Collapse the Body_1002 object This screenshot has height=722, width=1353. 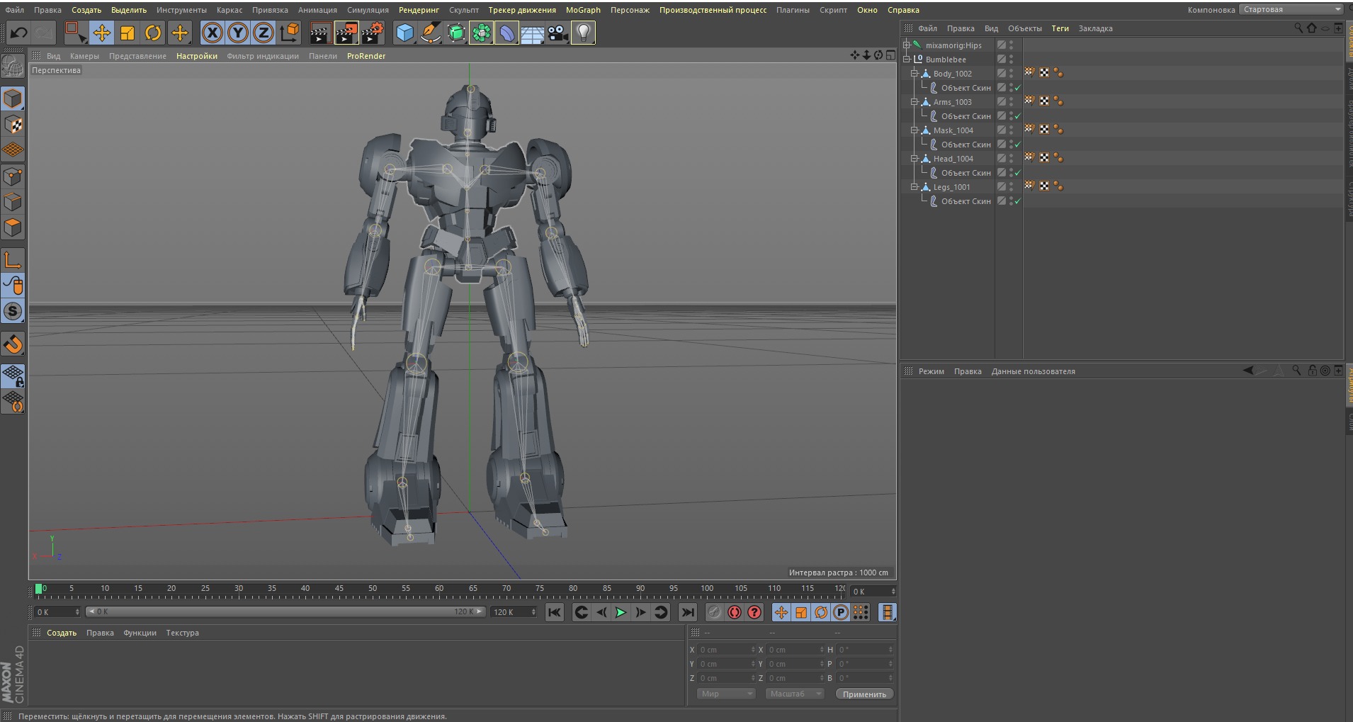pos(914,74)
